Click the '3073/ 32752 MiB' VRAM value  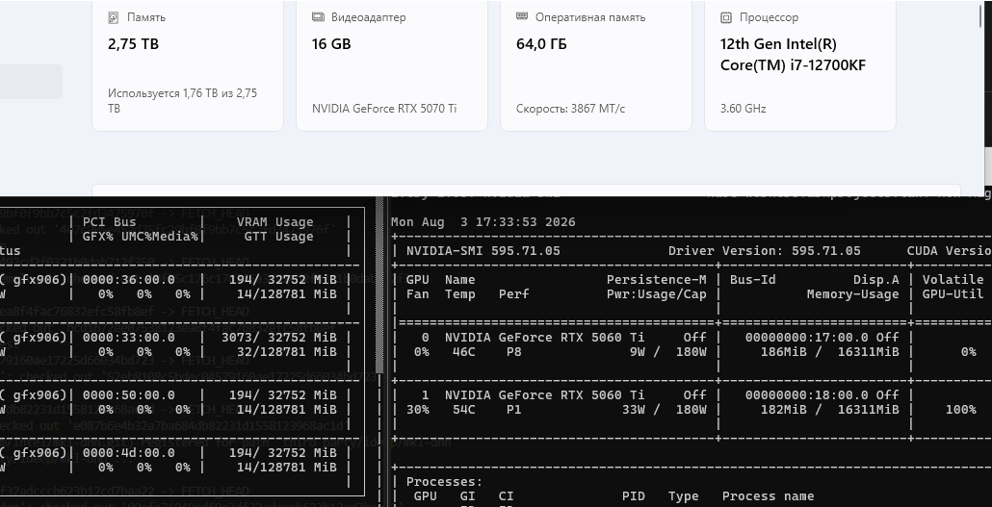pyautogui.click(x=278, y=338)
